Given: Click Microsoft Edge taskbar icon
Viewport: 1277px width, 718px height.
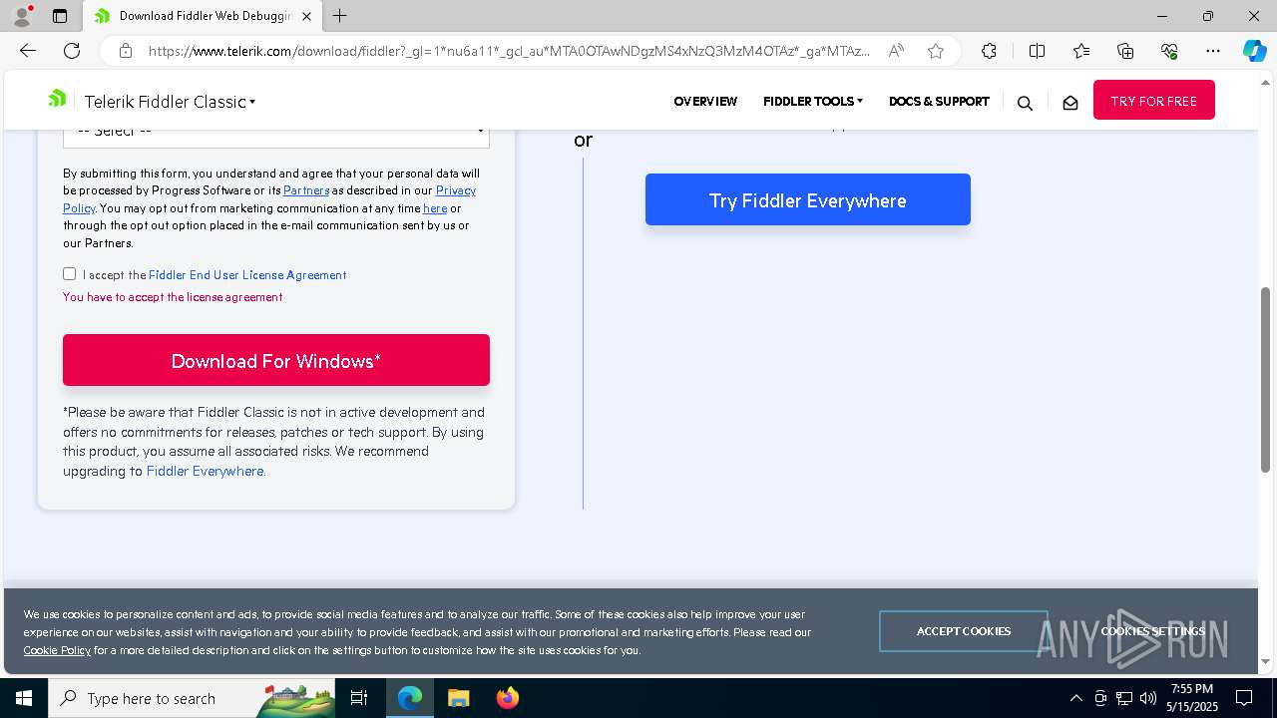Looking at the screenshot, I should point(410,698).
